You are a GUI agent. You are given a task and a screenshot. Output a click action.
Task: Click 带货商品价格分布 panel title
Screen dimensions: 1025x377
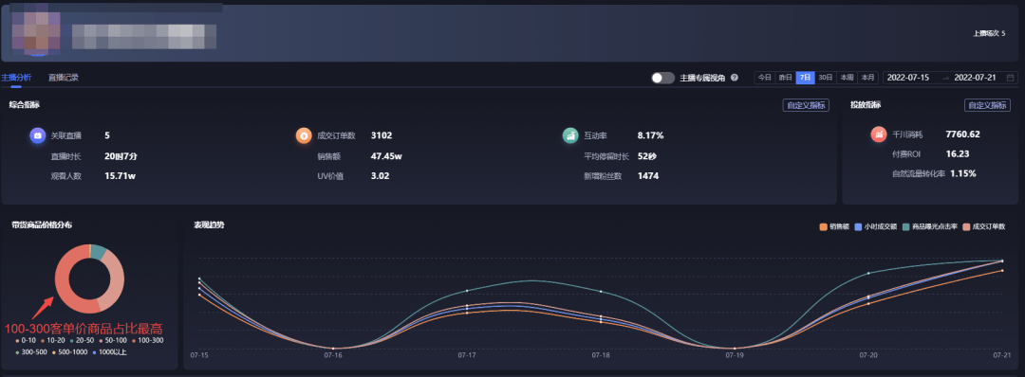(x=41, y=225)
